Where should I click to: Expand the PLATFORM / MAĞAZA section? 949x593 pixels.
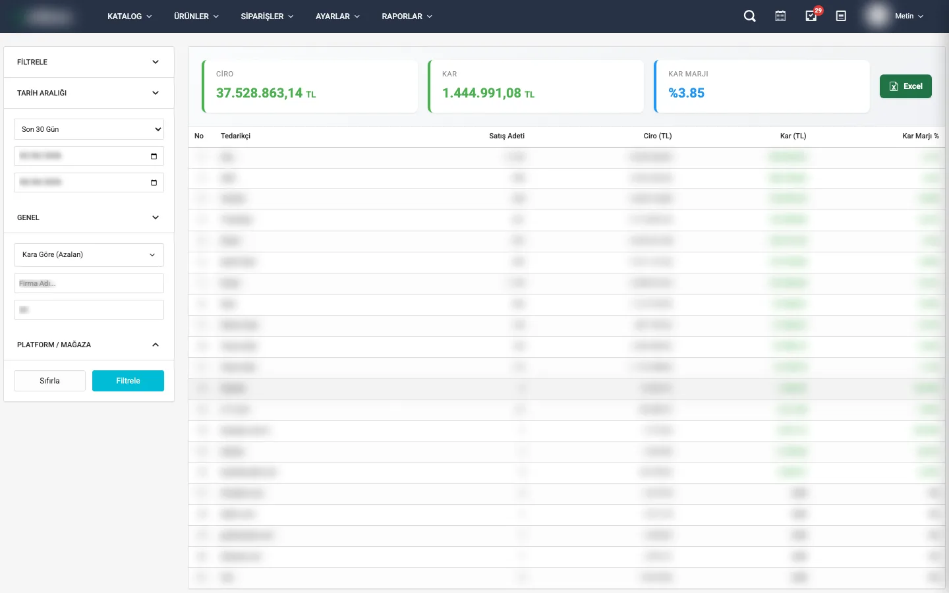(x=156, y=345)
